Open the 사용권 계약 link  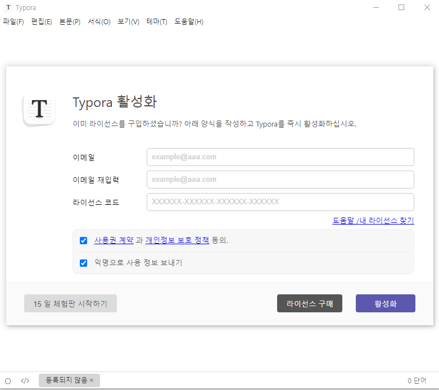tap(114, 240)
